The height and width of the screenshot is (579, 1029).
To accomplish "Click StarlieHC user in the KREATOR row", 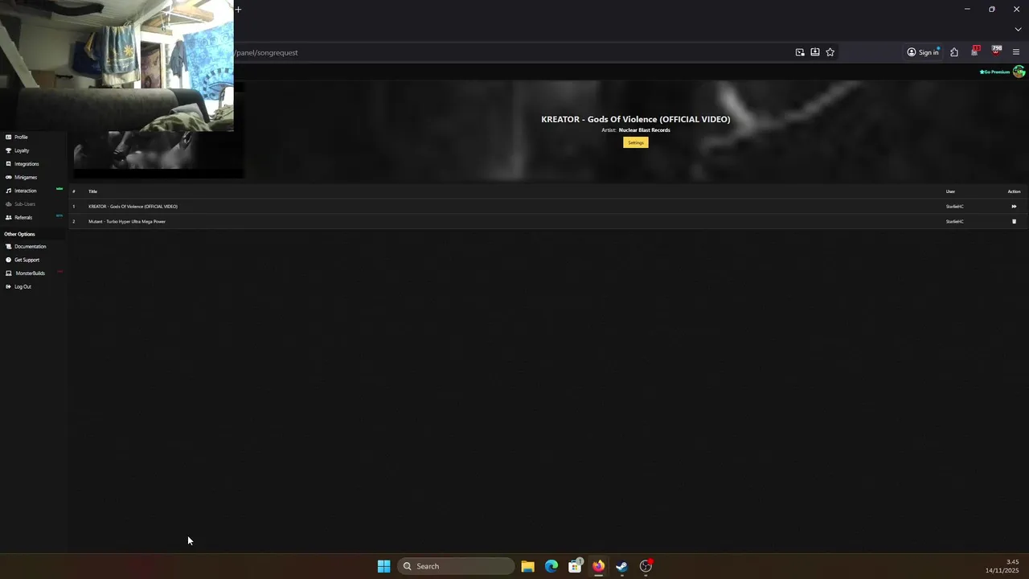I will tap(954, 207).
